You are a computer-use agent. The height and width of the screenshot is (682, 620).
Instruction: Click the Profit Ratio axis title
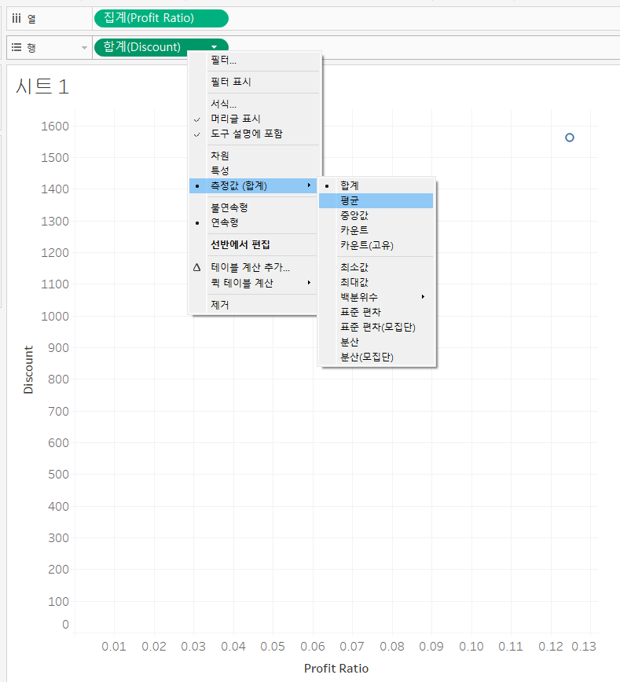pyautogui.click(x=336, y=669)
